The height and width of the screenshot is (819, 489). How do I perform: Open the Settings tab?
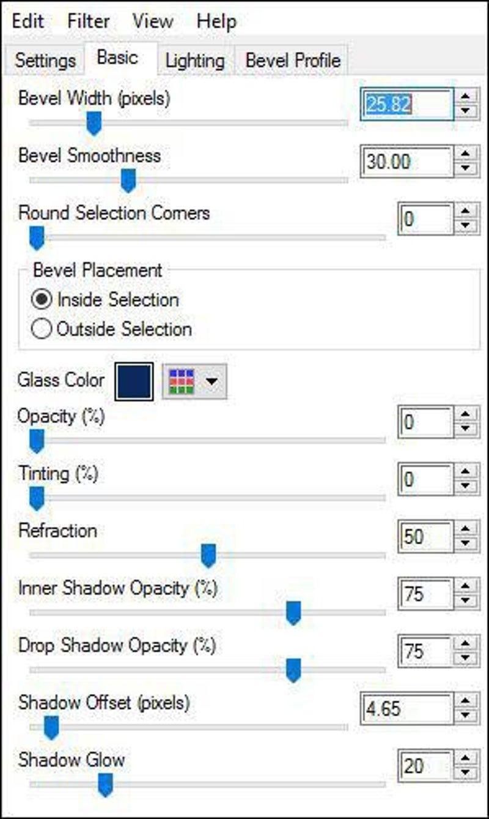[45, 61]
